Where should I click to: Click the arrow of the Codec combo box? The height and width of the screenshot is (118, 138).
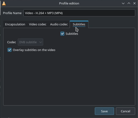41,42
